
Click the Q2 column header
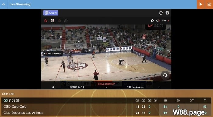click(143, 101)
